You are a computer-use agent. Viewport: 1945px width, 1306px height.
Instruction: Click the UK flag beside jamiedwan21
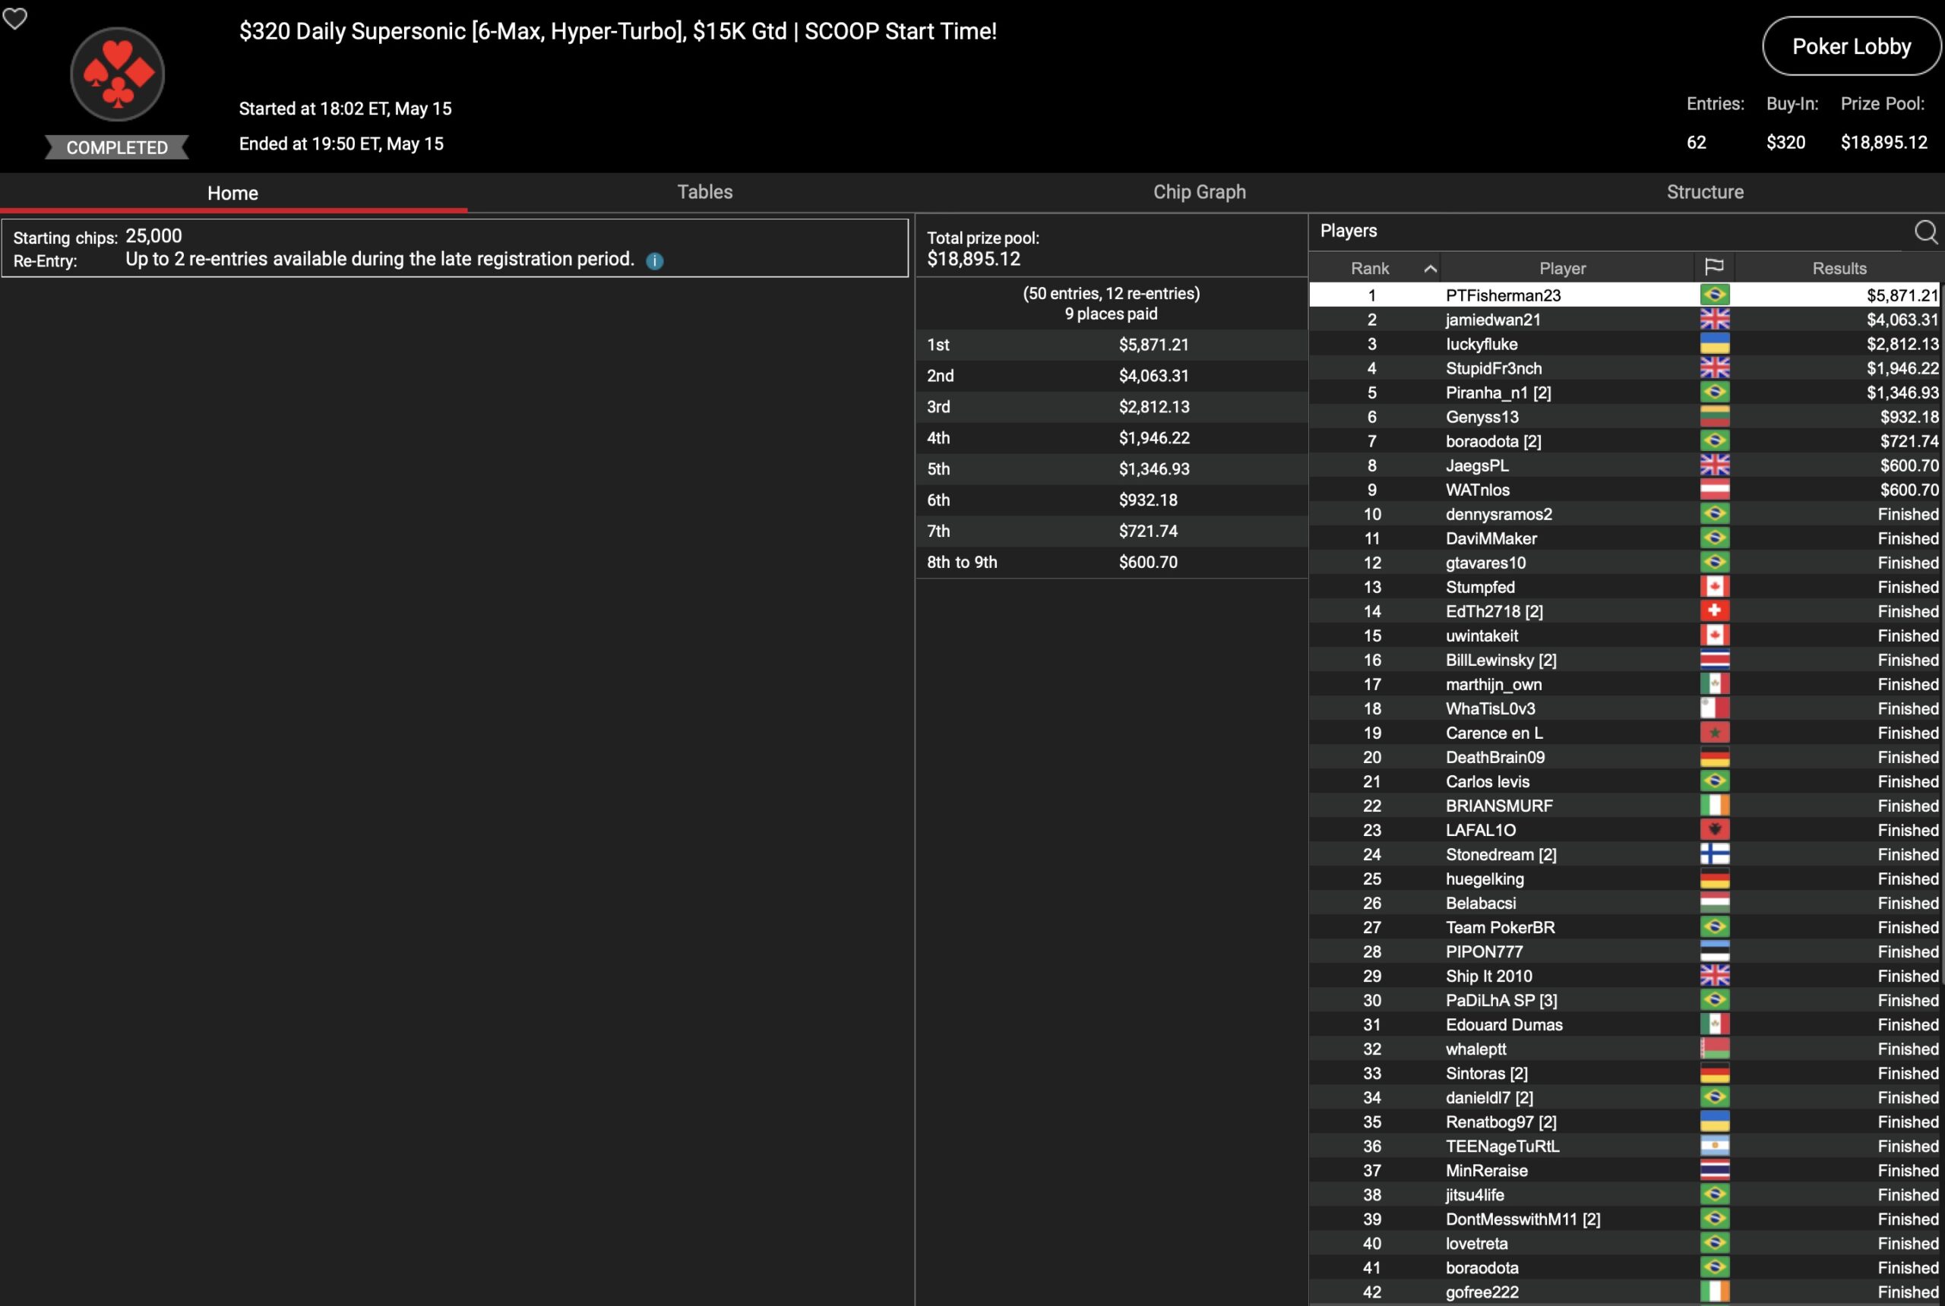tap(1714, 319)
